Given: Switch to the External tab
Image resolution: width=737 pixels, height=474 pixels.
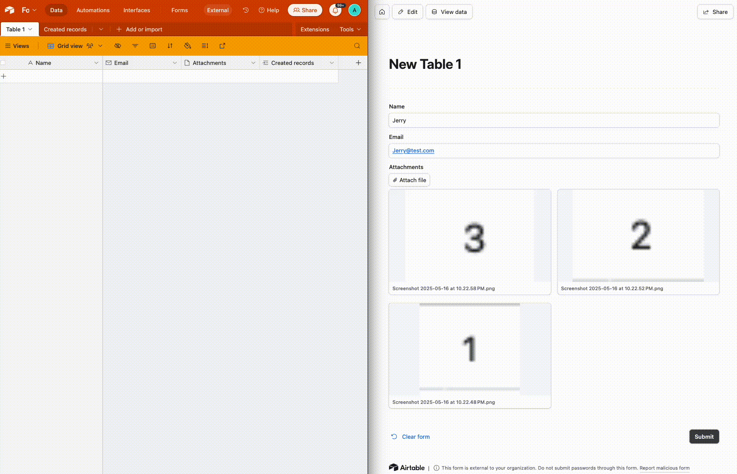Looking at the screenshot, I should coord(218,10).
